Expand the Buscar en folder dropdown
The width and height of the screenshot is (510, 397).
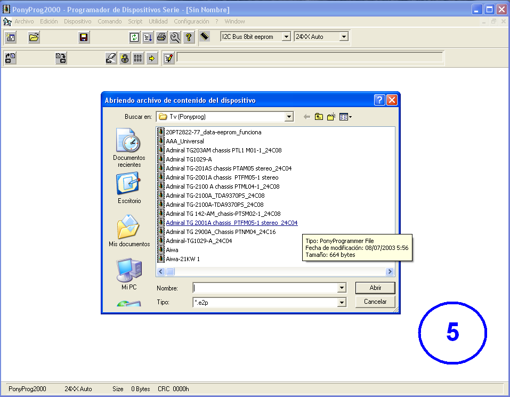(289, 117)
